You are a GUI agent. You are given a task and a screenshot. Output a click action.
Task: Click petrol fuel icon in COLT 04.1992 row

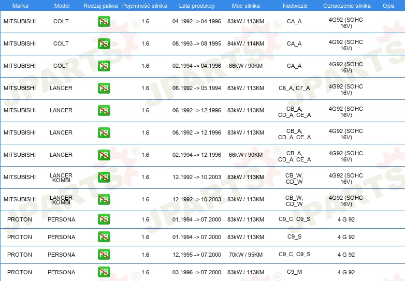coord(104,21)
